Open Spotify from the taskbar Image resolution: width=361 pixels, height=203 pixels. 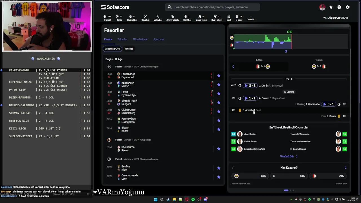tap(193, 200)
